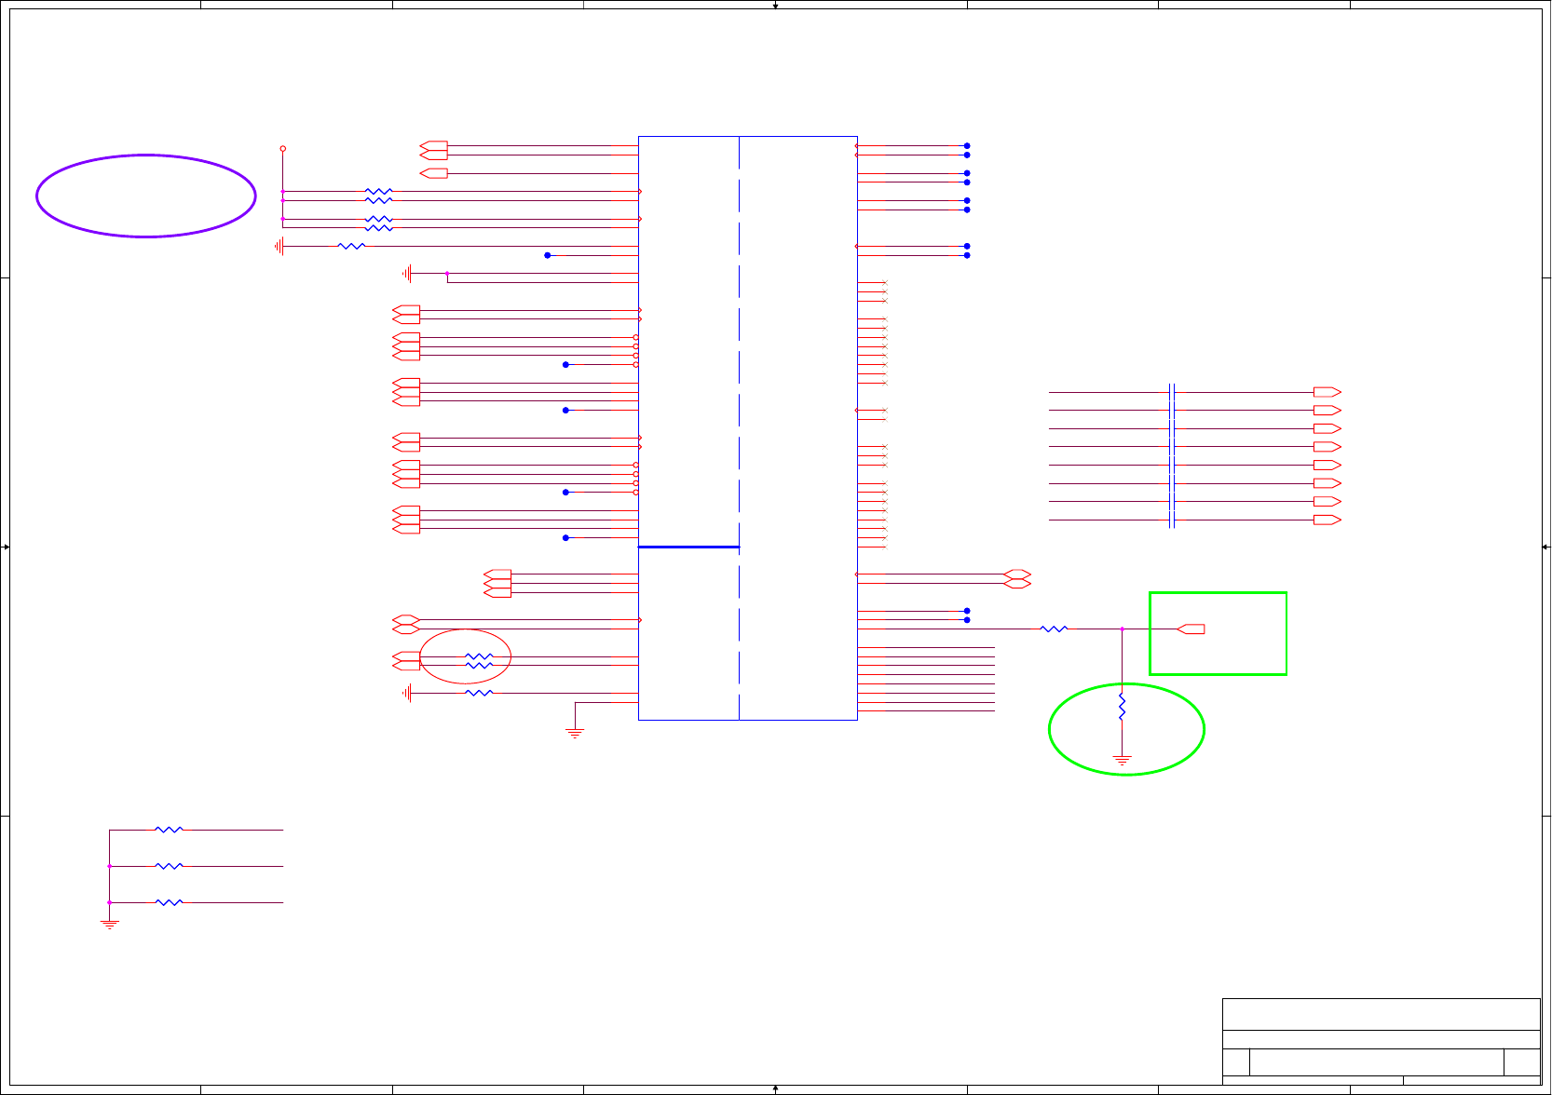Select the topmost port in the eight-capacitor output row
This screenshot has height=1095, width=1552.
pos(1327,392)
